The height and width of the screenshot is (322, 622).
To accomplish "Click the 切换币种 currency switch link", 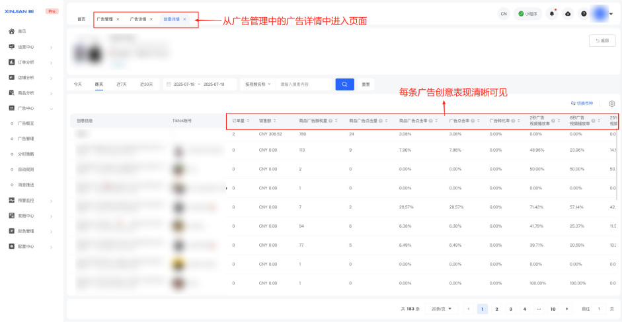I will point(582,104).
